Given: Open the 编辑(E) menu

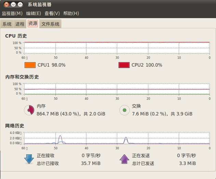Looking at the screenshot, I should click(x=33, y=13).
